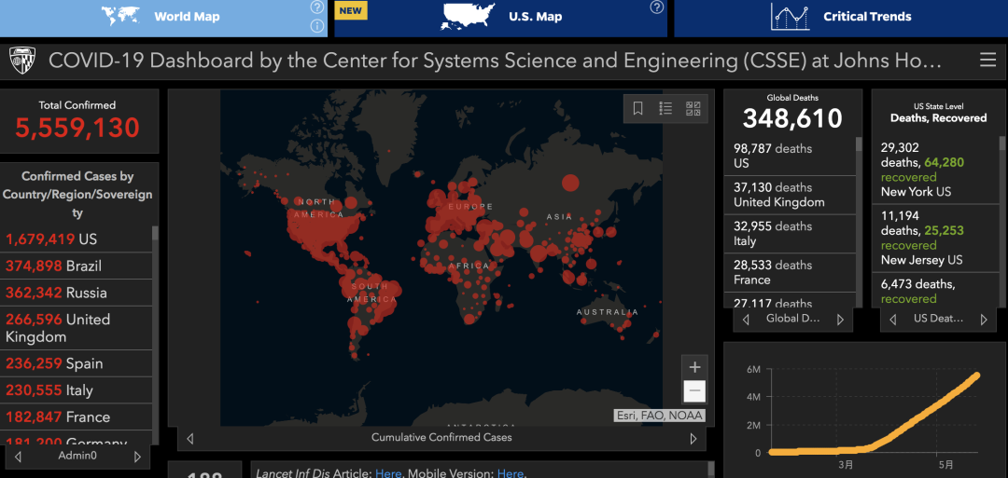This screenshot has width=1008, height=478.
Task: Click the NEW badge on U.S. Map
Action: [350, 10]
